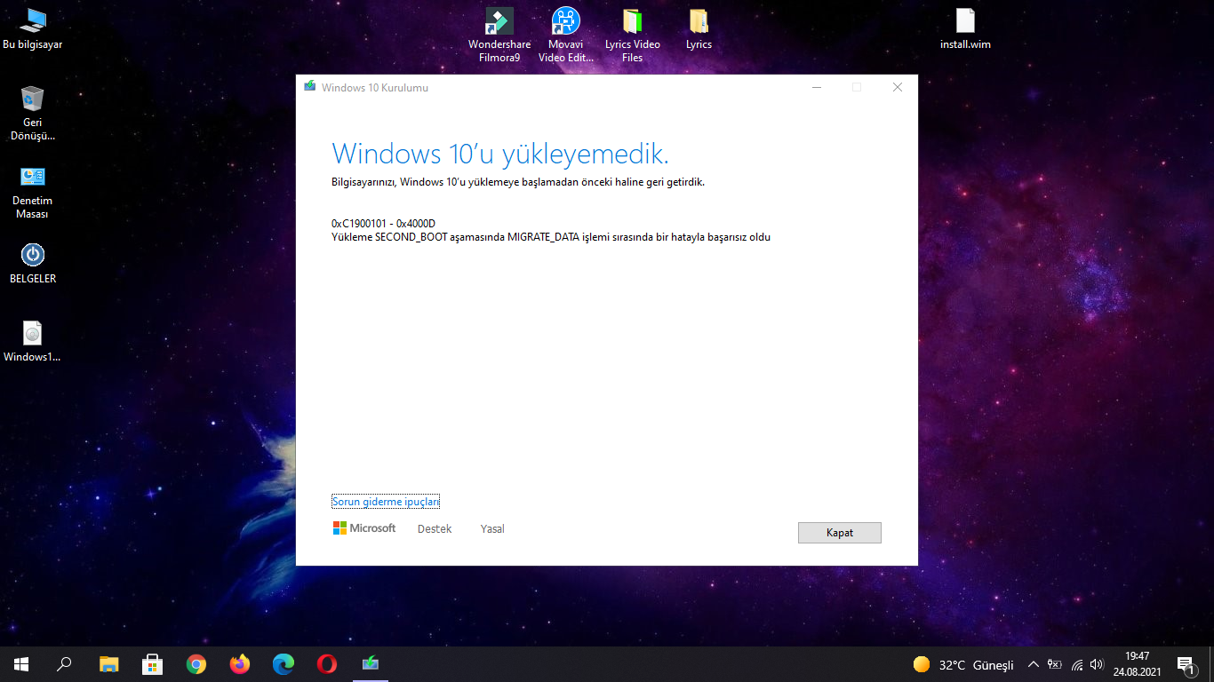Open notification action center icon
The width and height of the screenshot is (1214, 682).
click(x=1186, y=664)
